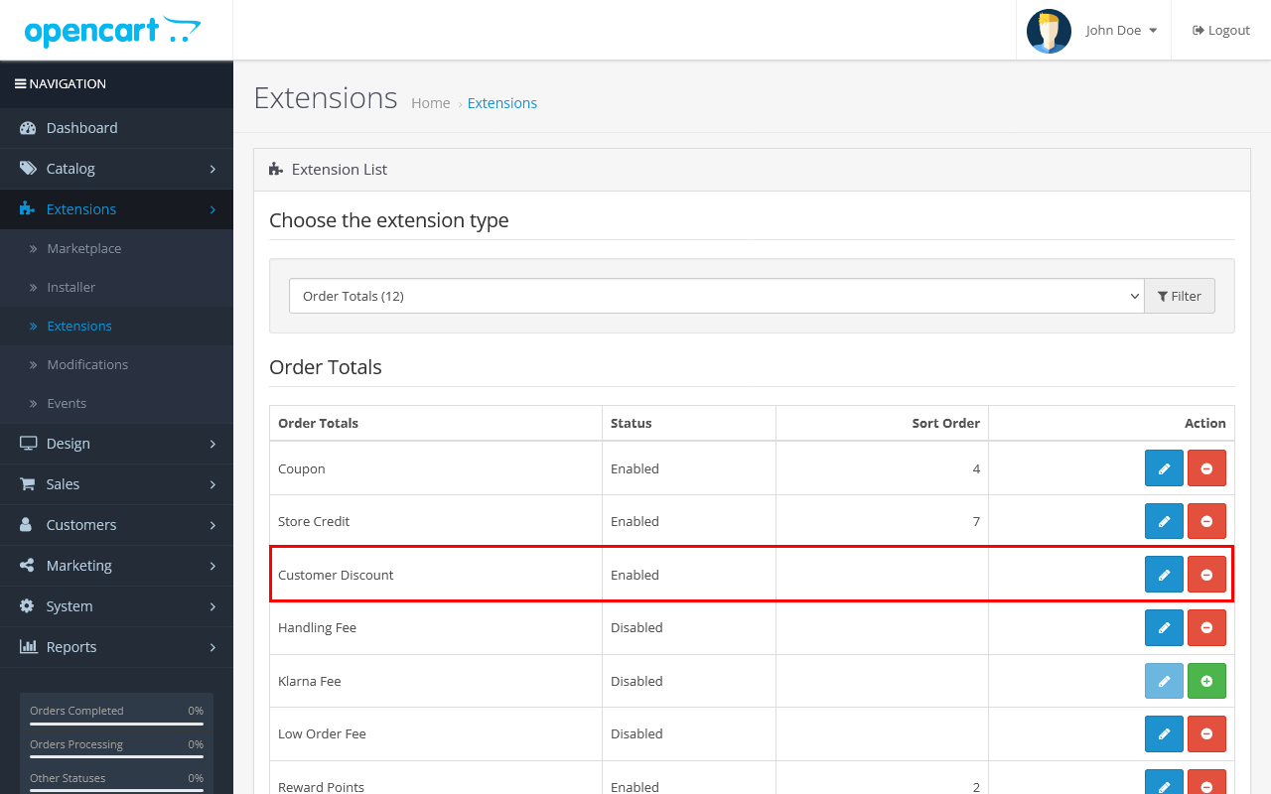Uninstall the Store Credit extension
Viewport: 1271px width, 794px height.
[1206, 521]
